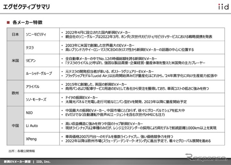Screen dimensions: 231x165
Task: Click the line about 商用バンおよび配車サービス用途
Action: [137, 89]
